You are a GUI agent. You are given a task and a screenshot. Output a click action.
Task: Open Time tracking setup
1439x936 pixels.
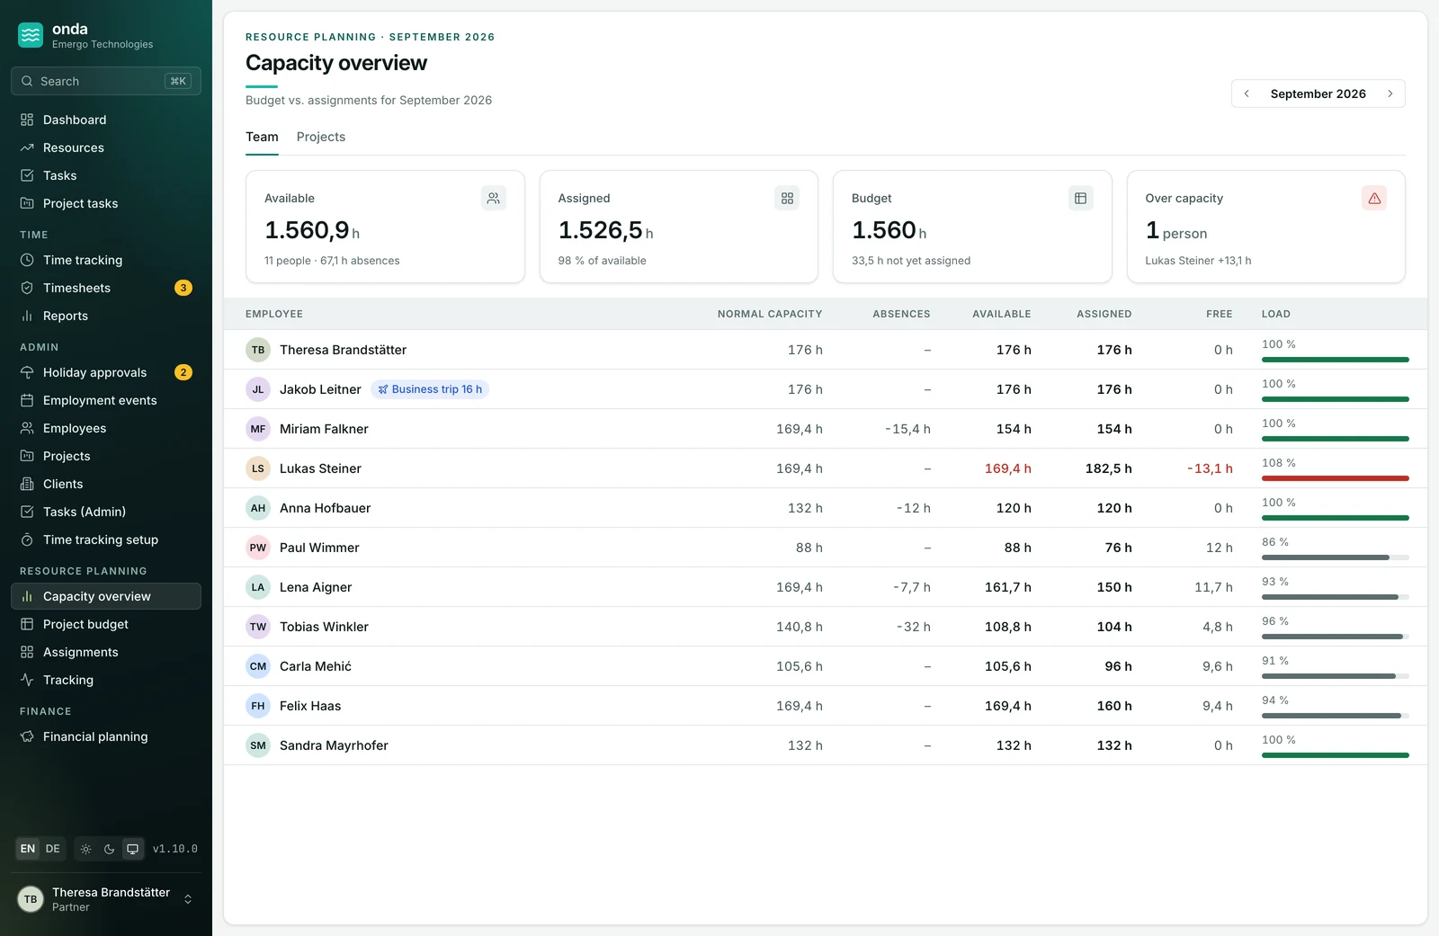point(106,539)
